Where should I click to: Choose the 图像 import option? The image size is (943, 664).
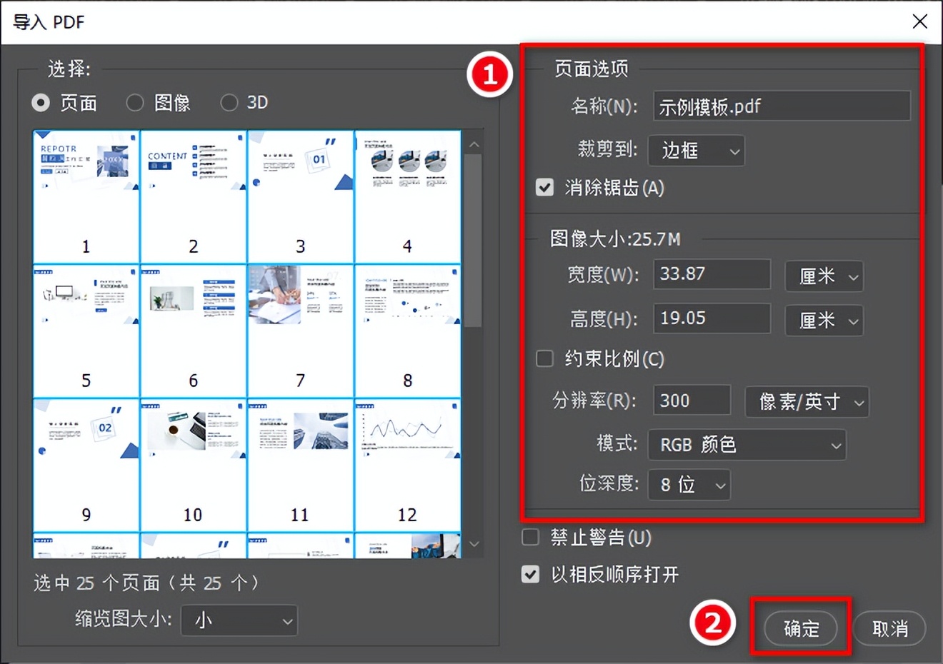click(x=135, y=103)
